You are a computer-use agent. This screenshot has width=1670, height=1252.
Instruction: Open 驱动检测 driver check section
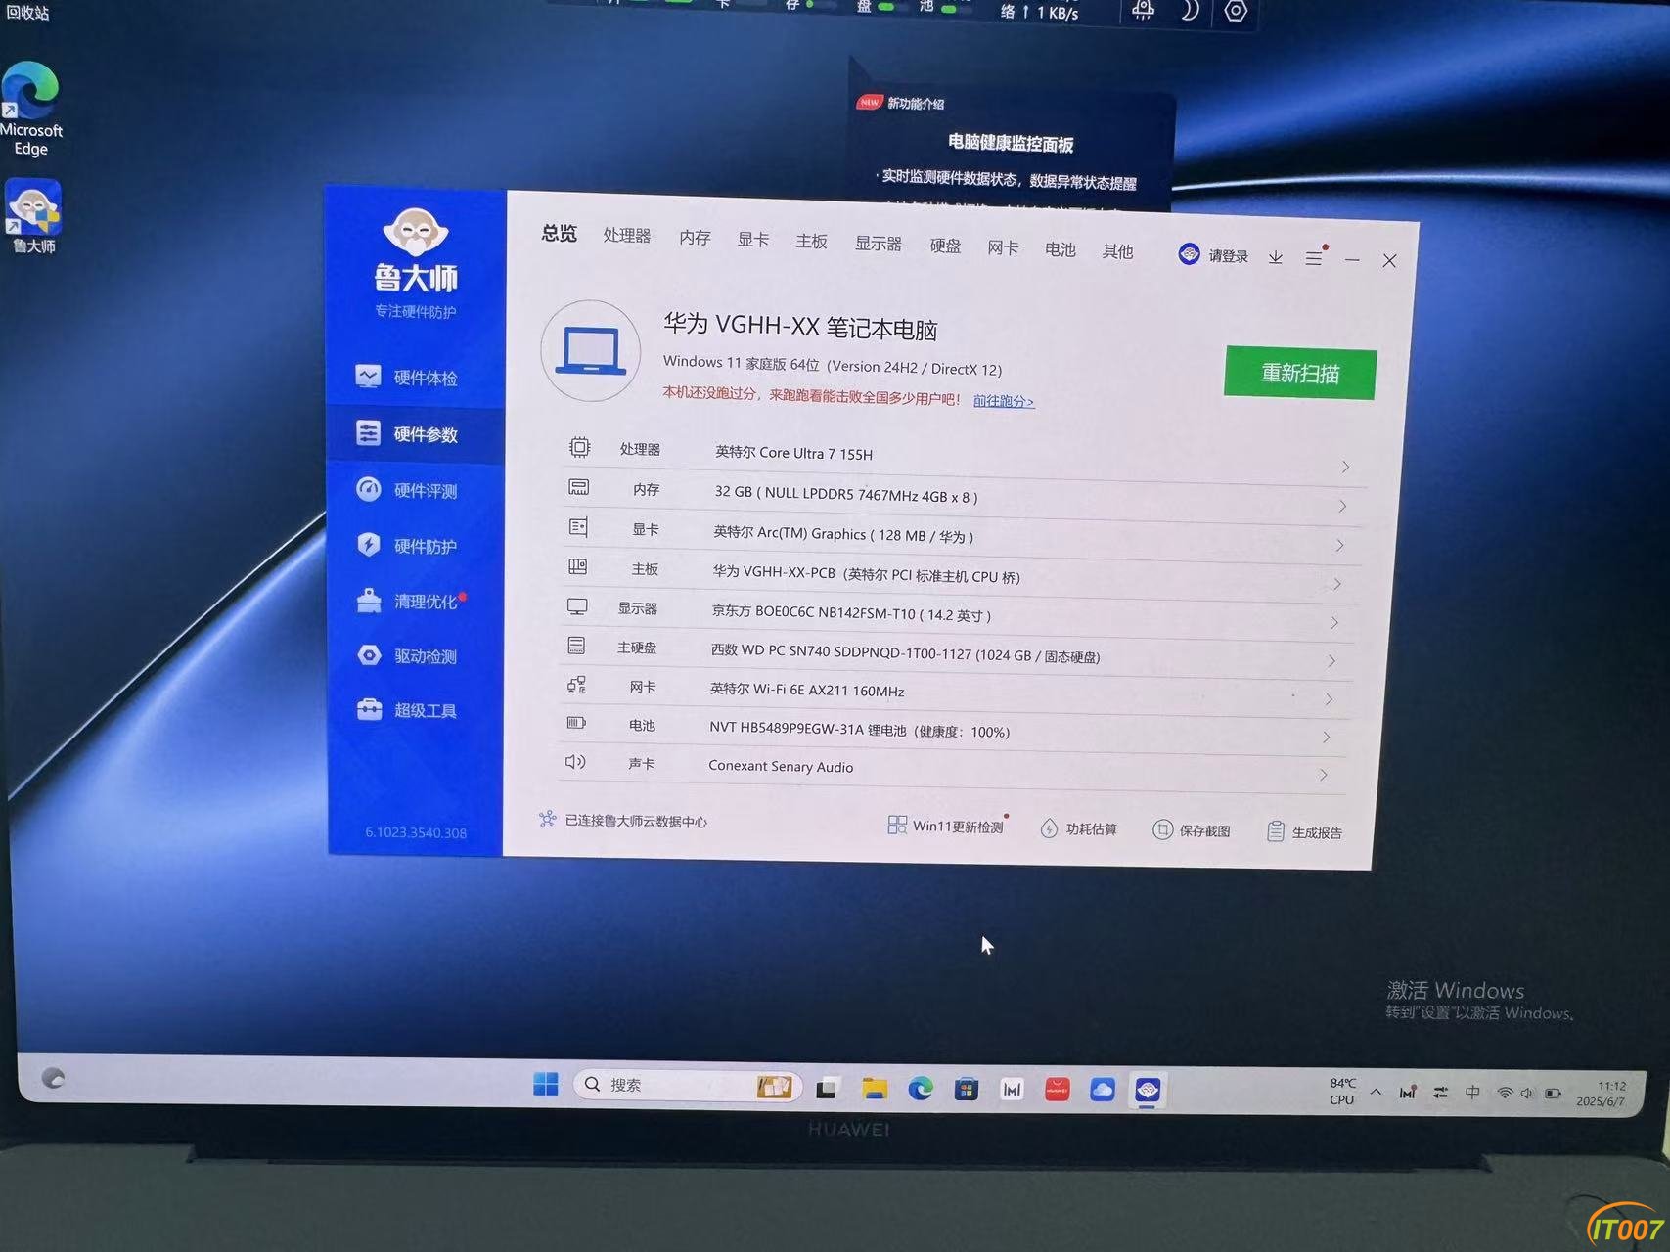click(x=407, y=655)
